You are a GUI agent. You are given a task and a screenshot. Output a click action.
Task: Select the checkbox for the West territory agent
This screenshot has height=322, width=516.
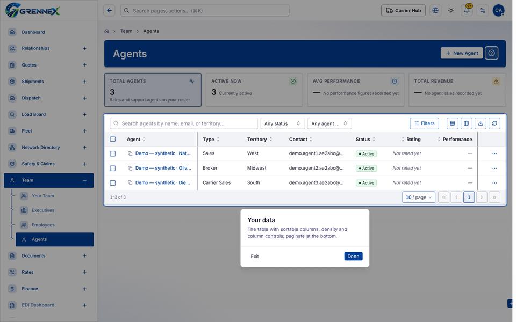click(112, 153)
